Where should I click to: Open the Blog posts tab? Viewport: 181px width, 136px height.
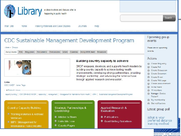(30, 52)
